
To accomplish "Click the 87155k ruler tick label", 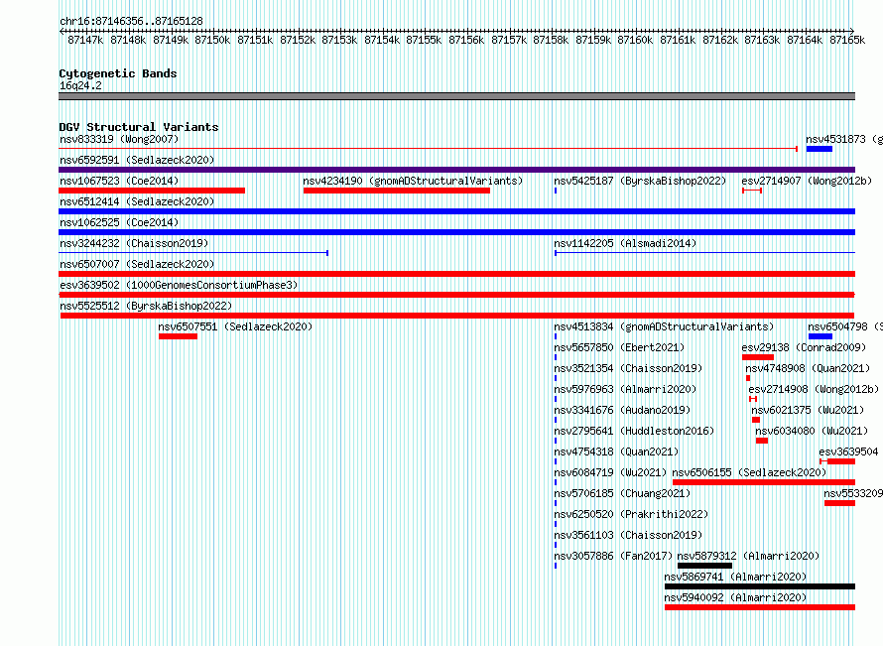I will coord(424,40).
